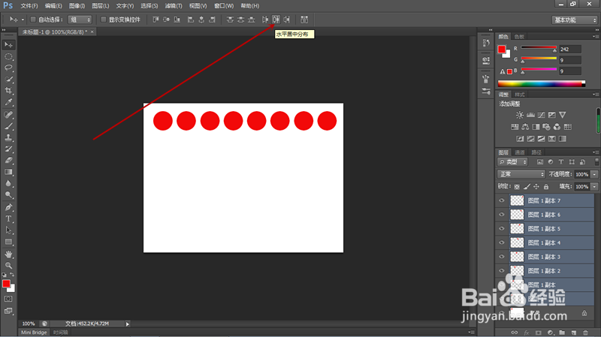Open the opacity 不透明度 dropdown arrow
The height and width of the screenshot is (337, 601).
[594, 174]
